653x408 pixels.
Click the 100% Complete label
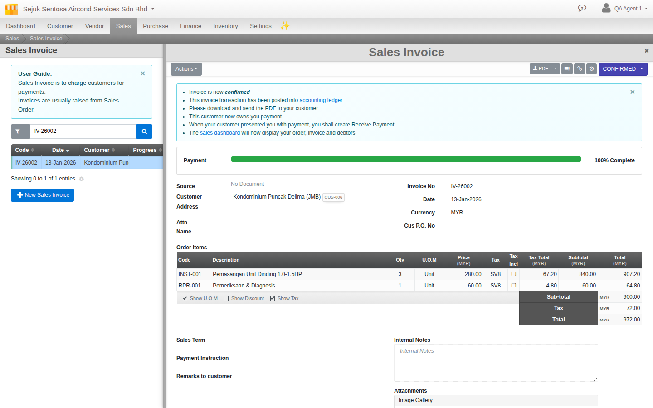coord(614,160)
